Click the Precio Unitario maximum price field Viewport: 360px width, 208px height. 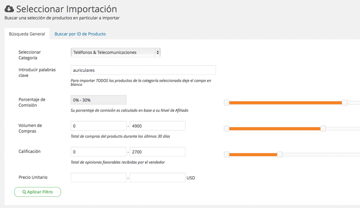157,178
